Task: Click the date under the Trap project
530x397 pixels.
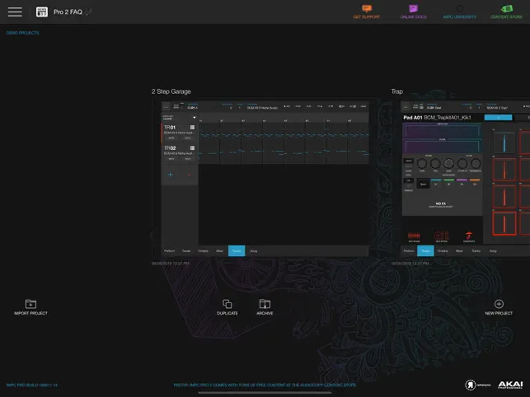Action: point(410,264)
